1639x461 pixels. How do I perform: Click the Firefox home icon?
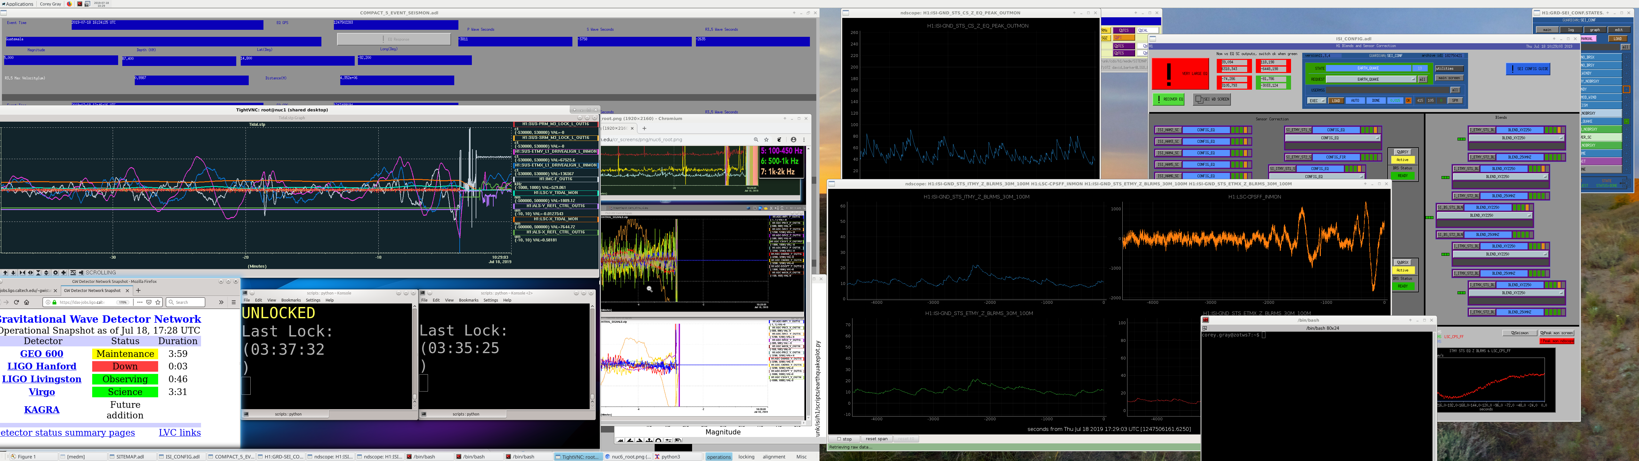(x=27, y=303)
